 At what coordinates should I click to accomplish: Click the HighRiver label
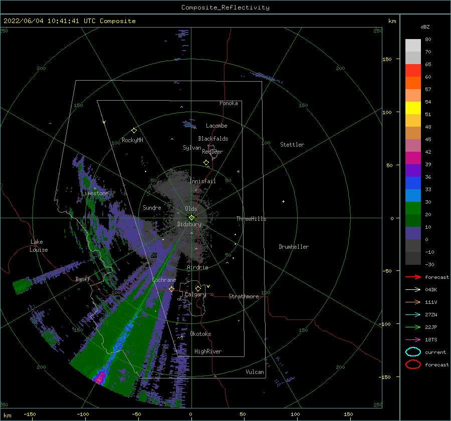(208, 351)
